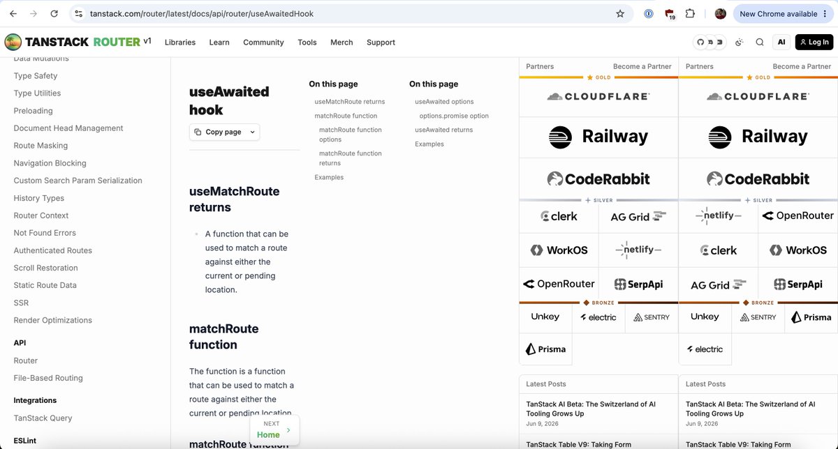Open the Community menu
Image resolution: width=838 pixels, height=449 pixels.
263,43
